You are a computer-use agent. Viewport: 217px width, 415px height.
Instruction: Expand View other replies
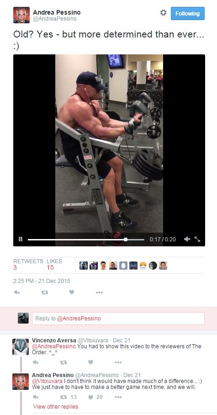(56, 406)
